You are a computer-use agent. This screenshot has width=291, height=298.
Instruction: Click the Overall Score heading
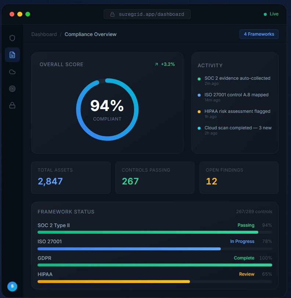tap(61, 64)
